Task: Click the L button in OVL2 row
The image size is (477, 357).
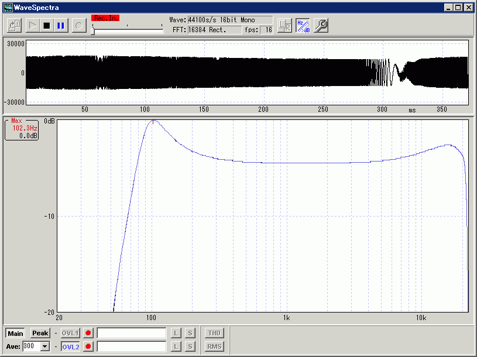Action: click(x=176, y=346)
